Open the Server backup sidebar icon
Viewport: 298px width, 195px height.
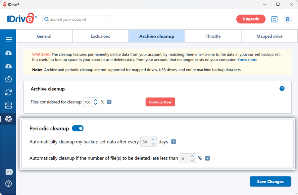(9, 105)
